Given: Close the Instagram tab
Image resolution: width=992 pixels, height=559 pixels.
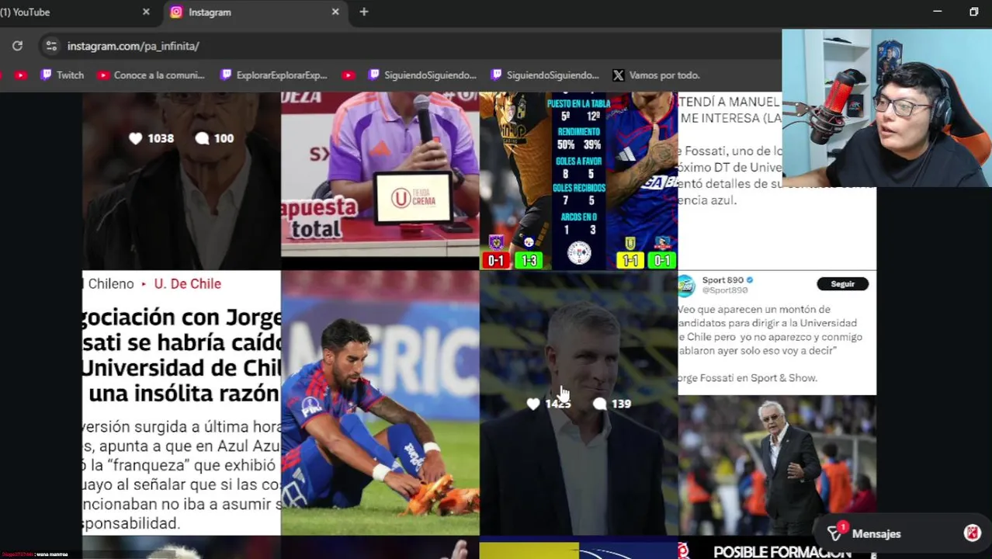Looking at the screenshot, I should tap(335, 12).
